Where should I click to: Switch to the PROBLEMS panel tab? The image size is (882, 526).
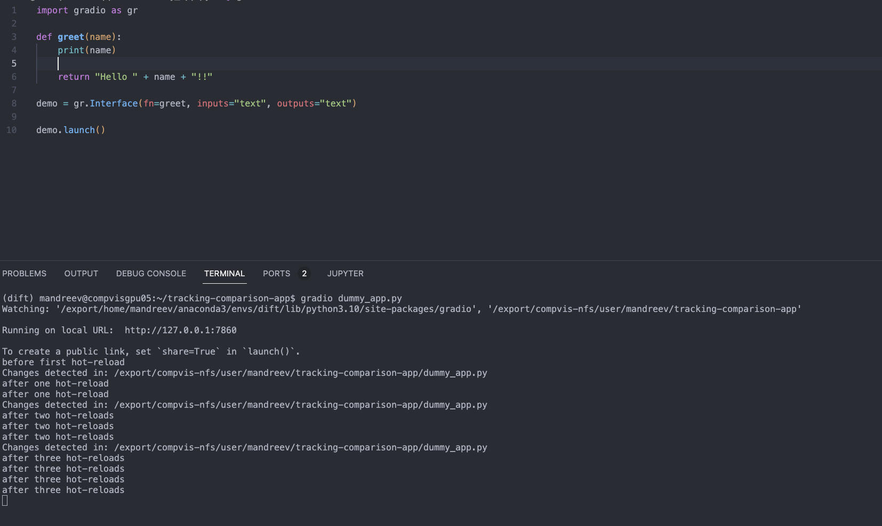tap(24, 273)
